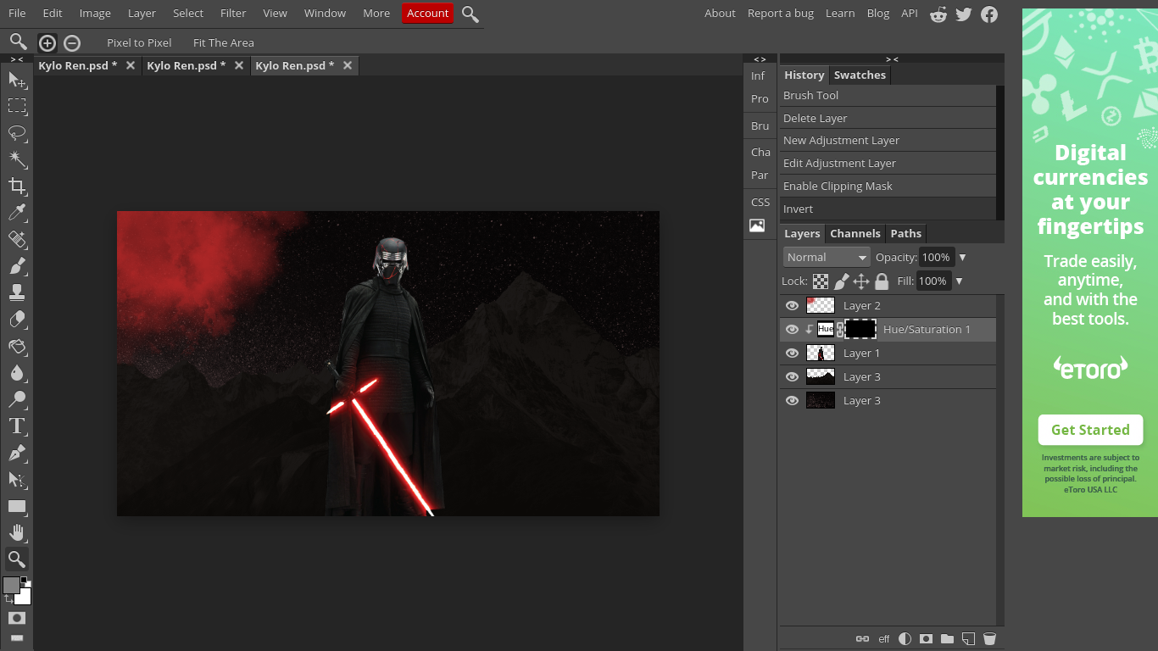Select the Brush tool in the toolbar
The height and width of the screenshot is (651, 1158).
pyautogui.click(x=17, y=266)
